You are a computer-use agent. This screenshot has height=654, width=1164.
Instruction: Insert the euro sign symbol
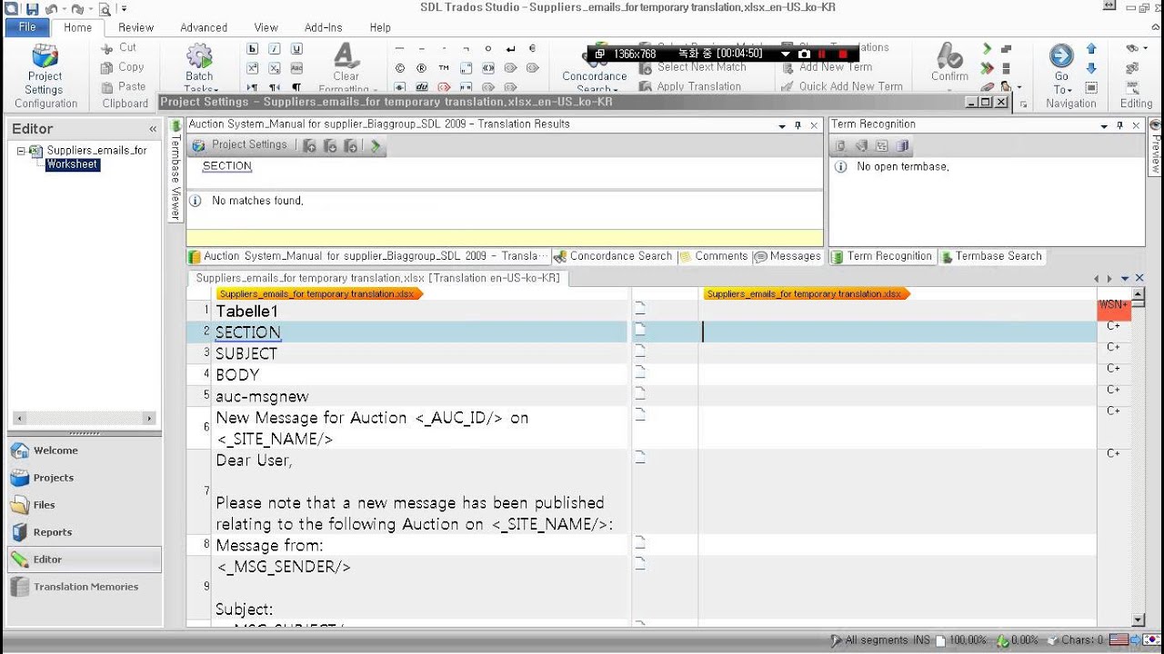(x=533, y=49)
